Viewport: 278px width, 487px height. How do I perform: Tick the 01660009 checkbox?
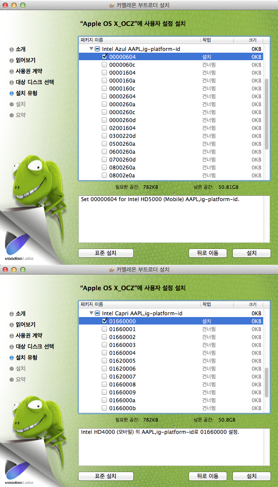pos(104,392)
